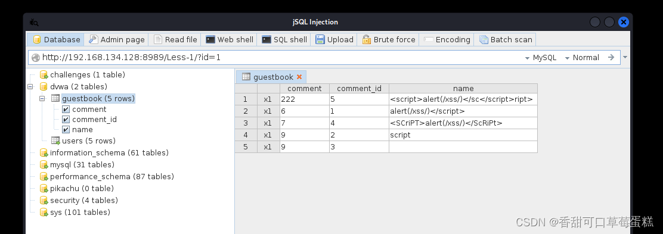The image size is (663, 234).
Task: Switch to the Brute force tab
Action: coord(388,40)
